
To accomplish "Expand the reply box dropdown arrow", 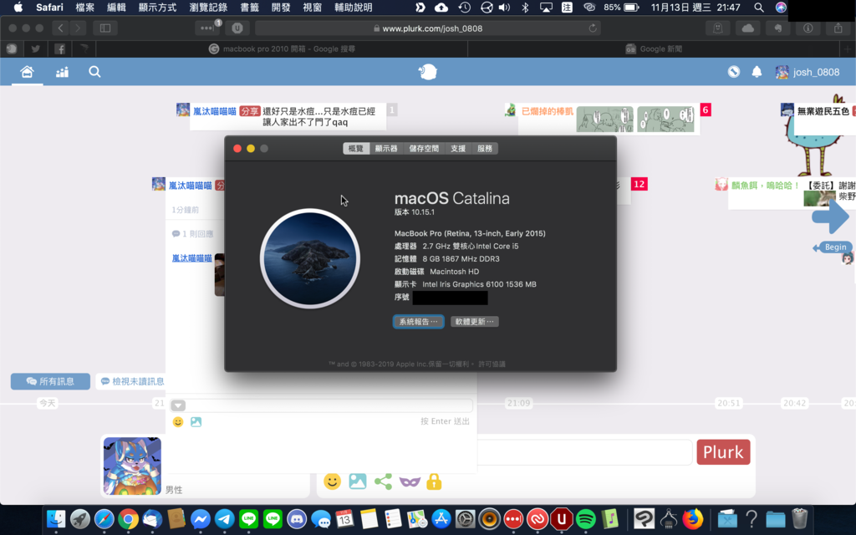I will click(x=178, y=405).
